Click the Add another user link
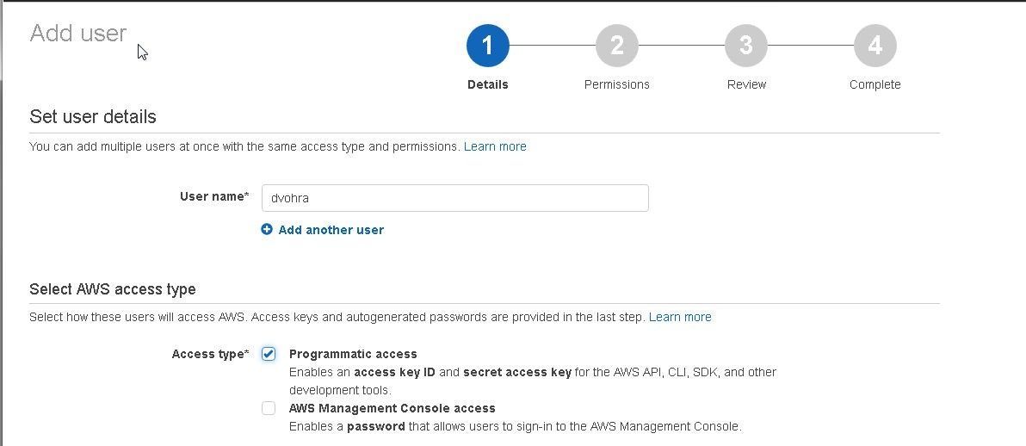 [x=331, y=230]
